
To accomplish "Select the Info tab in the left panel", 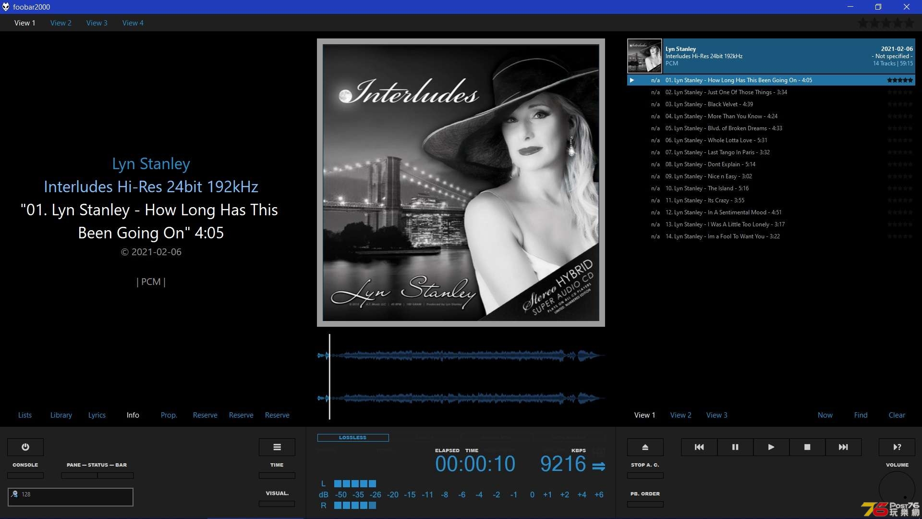I will point(133,415).
